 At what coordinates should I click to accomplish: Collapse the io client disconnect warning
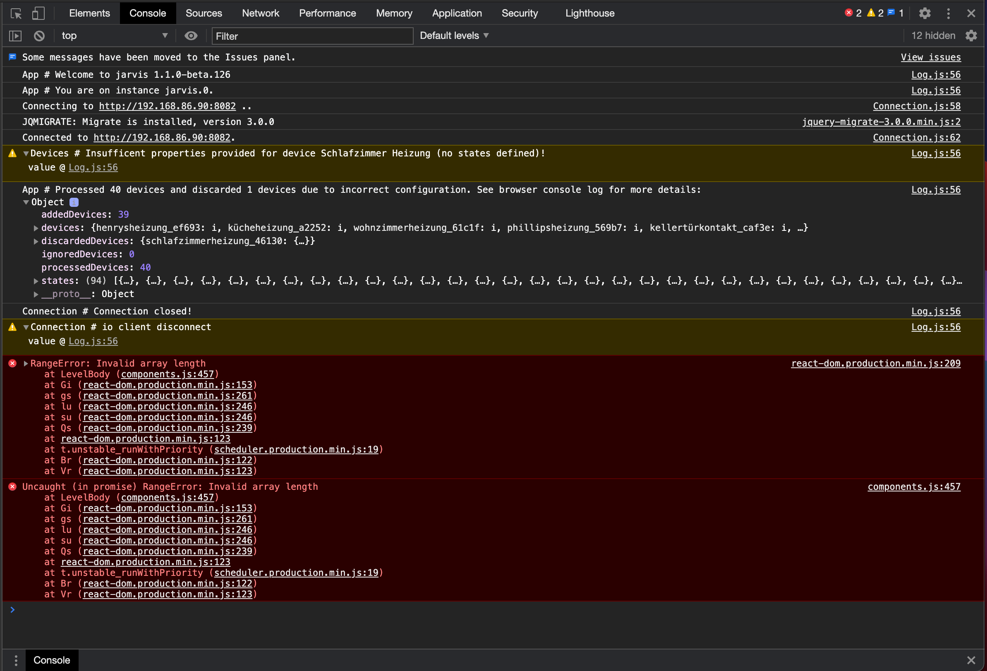(26, 327)
